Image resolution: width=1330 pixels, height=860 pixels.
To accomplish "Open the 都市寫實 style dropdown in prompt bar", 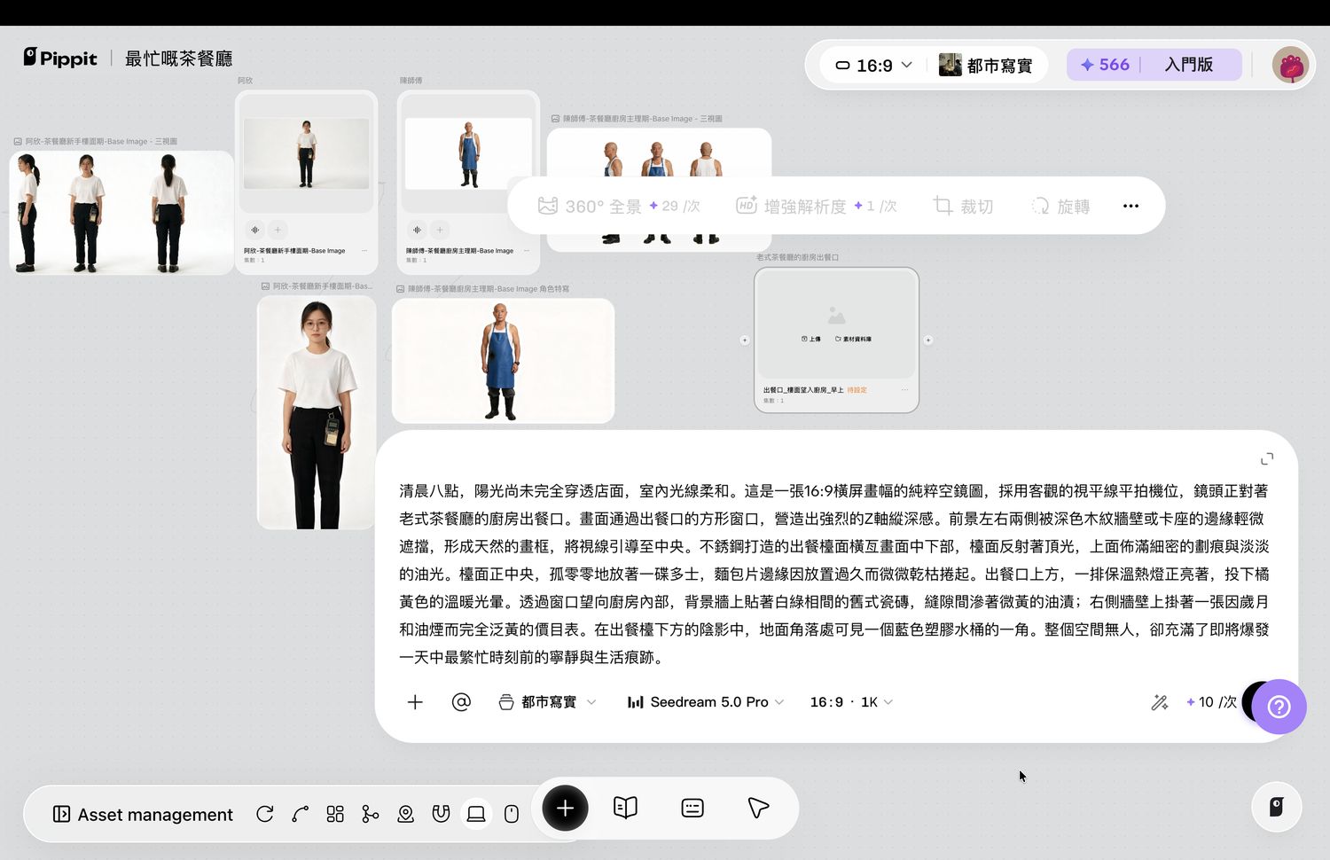I will click(x=547, y=702).
